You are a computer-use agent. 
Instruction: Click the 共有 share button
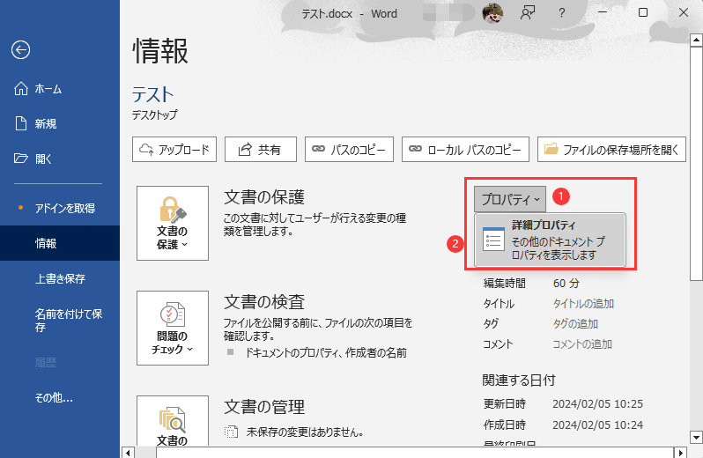click(x=261, y=149)
